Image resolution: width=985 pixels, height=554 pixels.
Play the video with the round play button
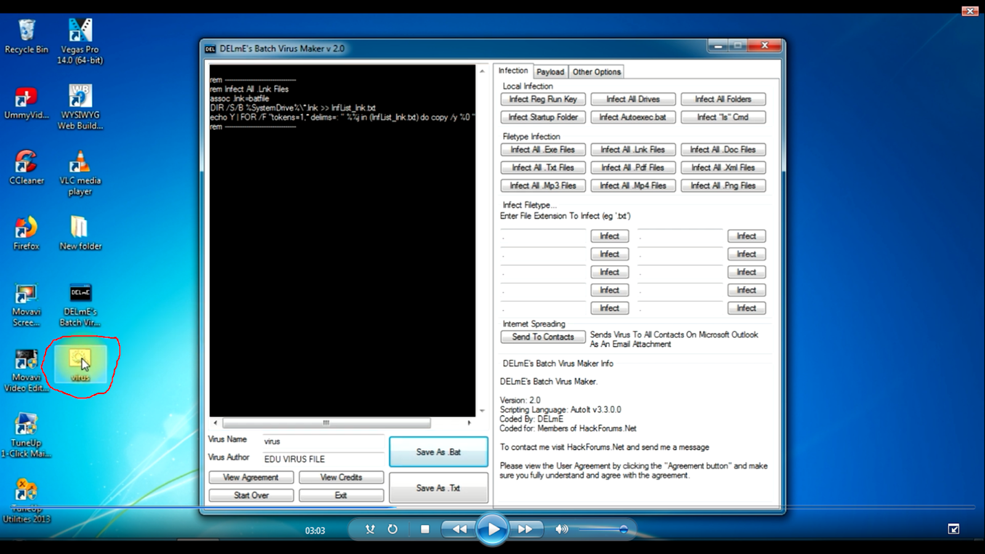(493, 529)
